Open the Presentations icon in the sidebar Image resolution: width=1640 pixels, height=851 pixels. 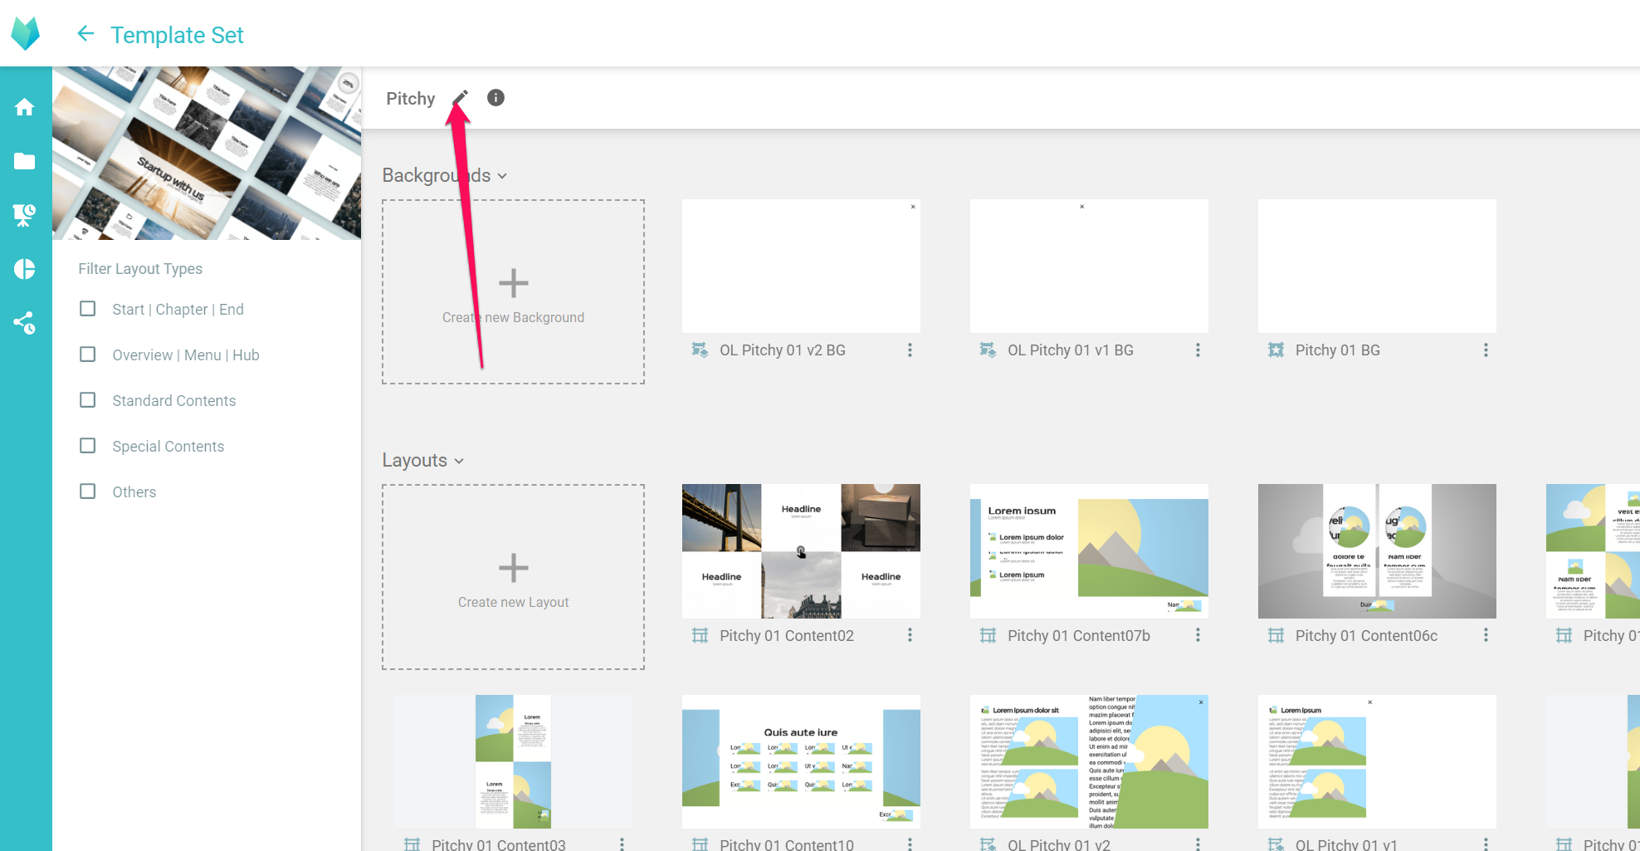click(x=25, y=215)
